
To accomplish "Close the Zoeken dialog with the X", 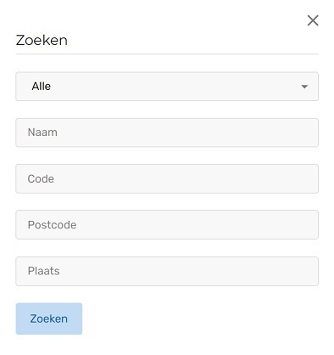I will tap(313, 20).
